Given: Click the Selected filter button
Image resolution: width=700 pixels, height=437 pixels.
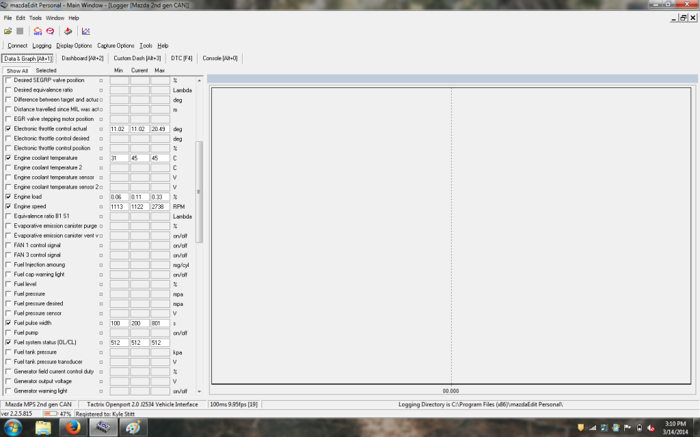Looking at the screenshot, I should [46, 70].
